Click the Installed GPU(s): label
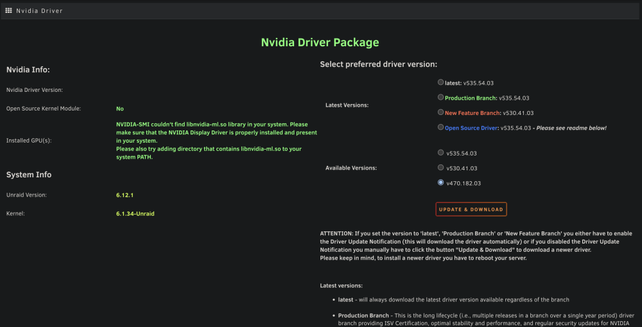The image size is (642, 327). [x=29, y=141]
